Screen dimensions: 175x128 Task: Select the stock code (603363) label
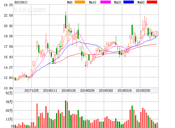(x=21, y=2)
